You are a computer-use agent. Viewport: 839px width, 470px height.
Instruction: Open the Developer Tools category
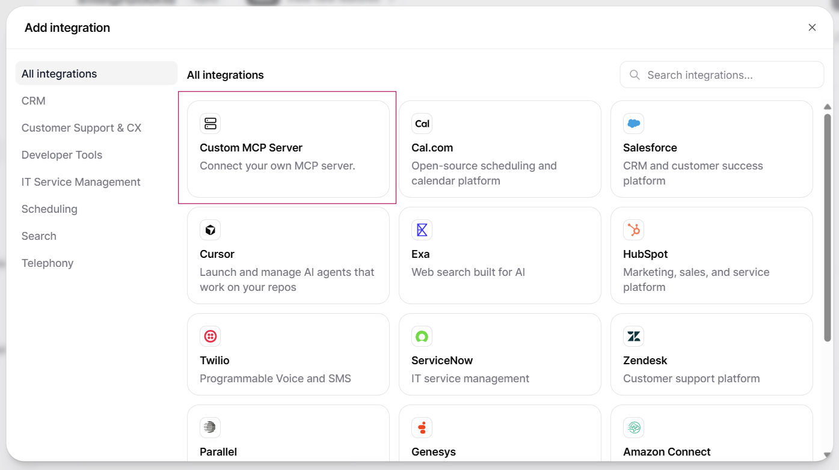pos(61,154)
